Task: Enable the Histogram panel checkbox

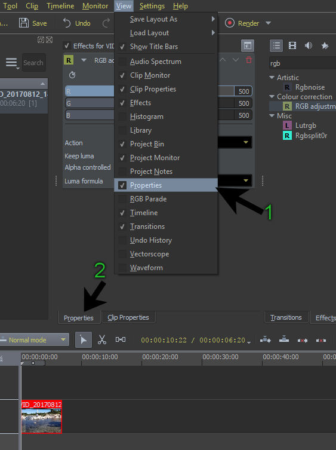Action: 122,117
